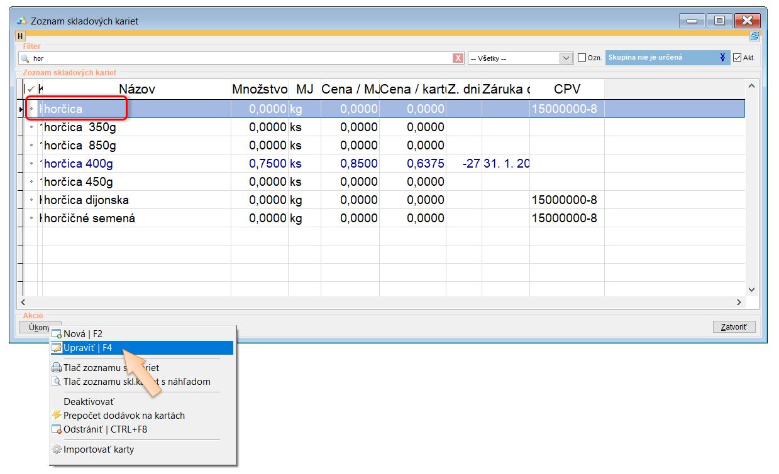Click the small H icon at top left
The height and width of the screenshot is (474, 779).
[x=20, y=36]
